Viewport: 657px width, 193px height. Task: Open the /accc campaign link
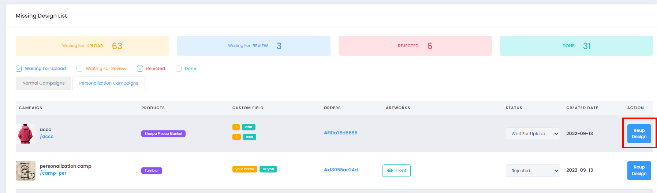click(x=46, y=137)
